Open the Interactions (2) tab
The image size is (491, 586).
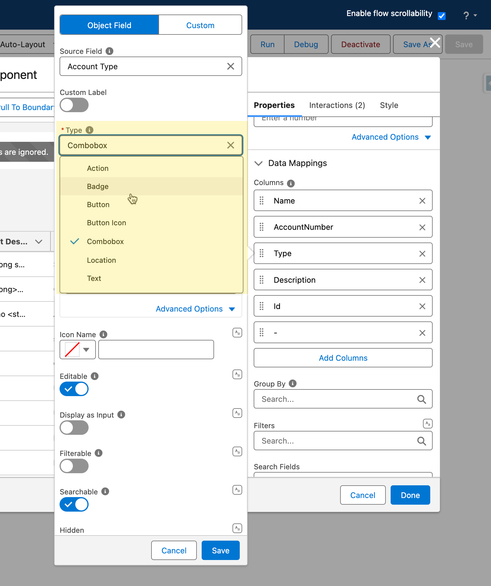click(337, 105)
